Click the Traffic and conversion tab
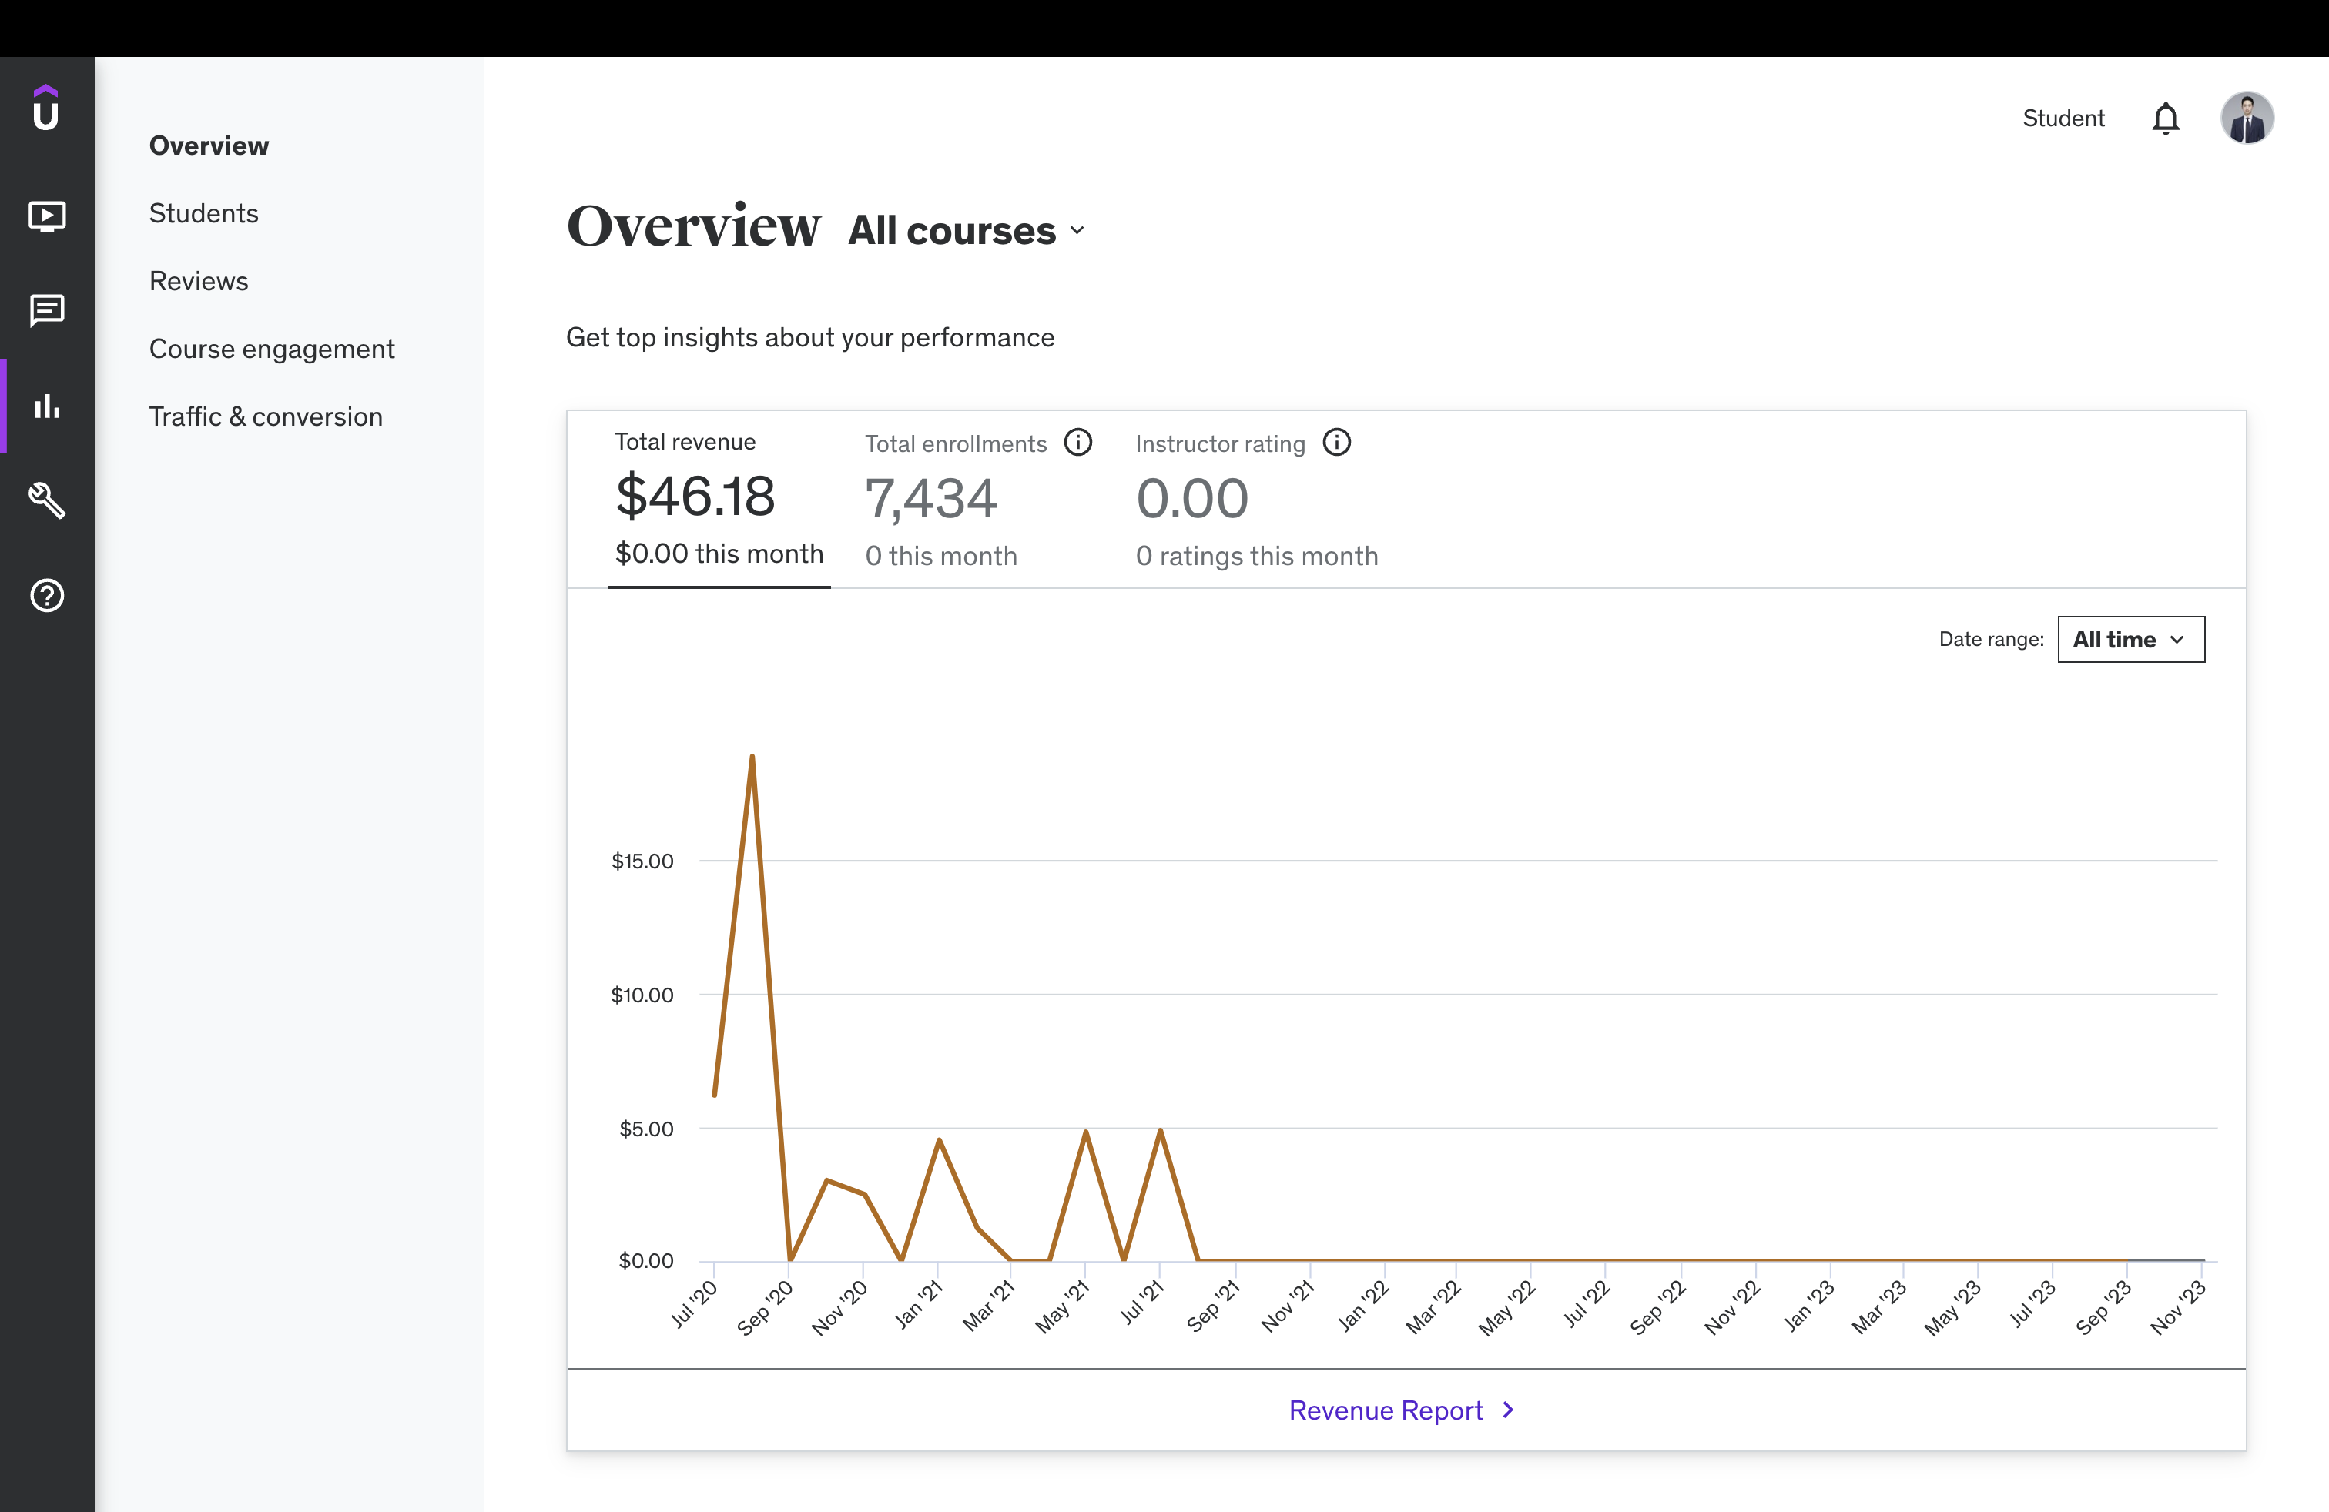 pyautogui.click(x=265, y=414)
